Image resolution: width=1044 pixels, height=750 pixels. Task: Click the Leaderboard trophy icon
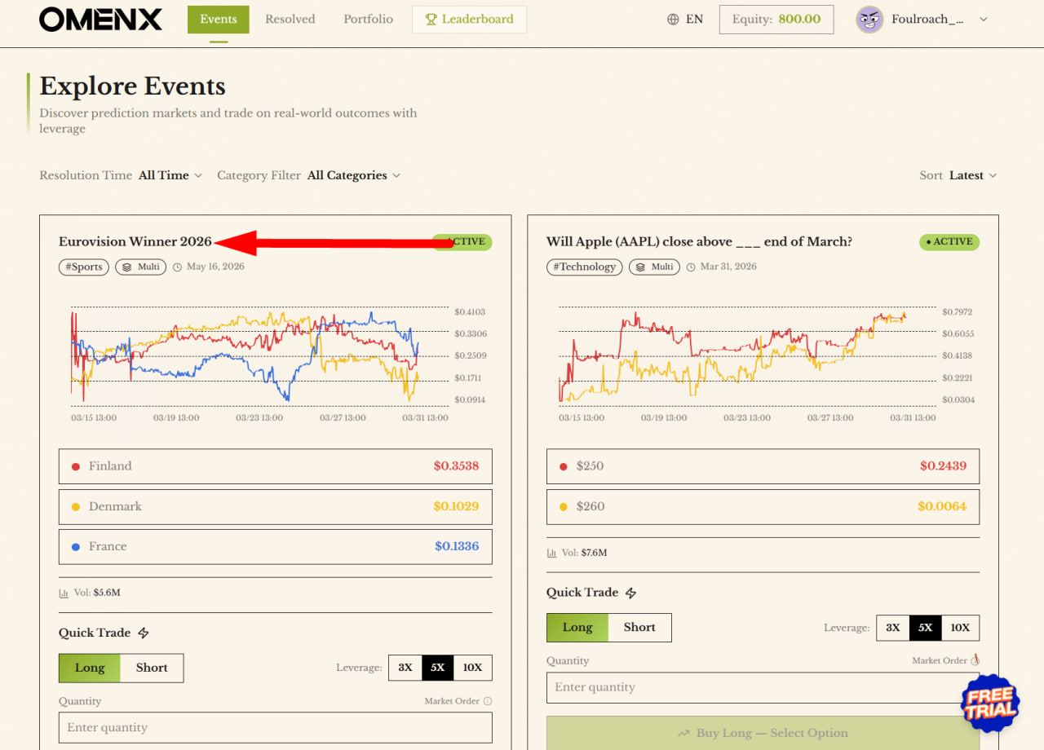tap(431, 20)
